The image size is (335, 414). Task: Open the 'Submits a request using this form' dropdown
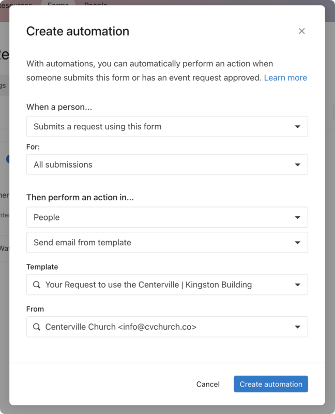(167, 126)
